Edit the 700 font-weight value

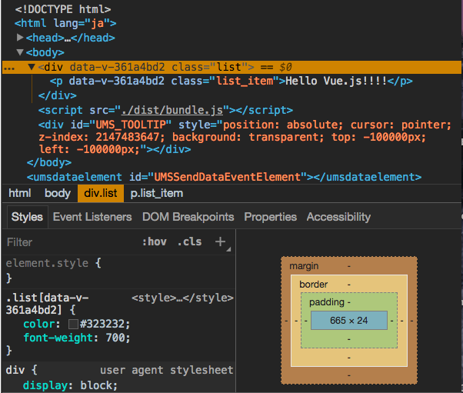coord(115,338)
